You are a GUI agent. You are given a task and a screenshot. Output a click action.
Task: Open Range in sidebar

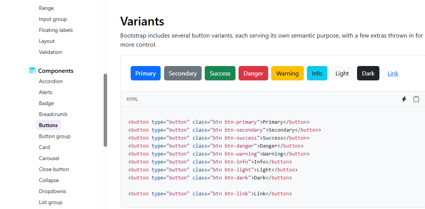coord(46,8)
